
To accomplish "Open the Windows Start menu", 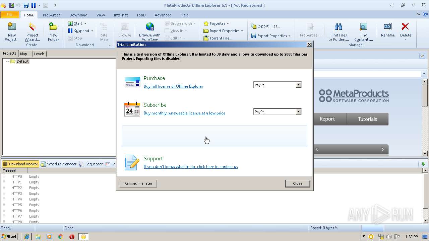I will [9, 237].
